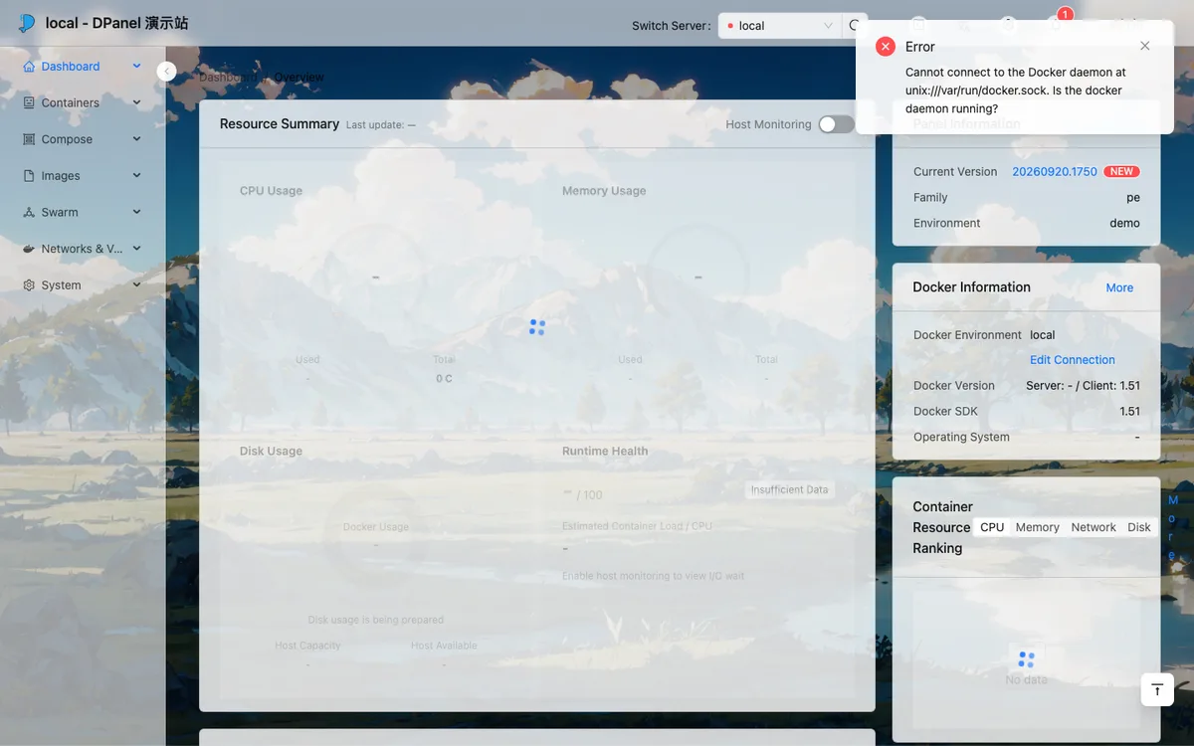Click the red NEW version badge
1194x746 pixels.
point(1122,172)
